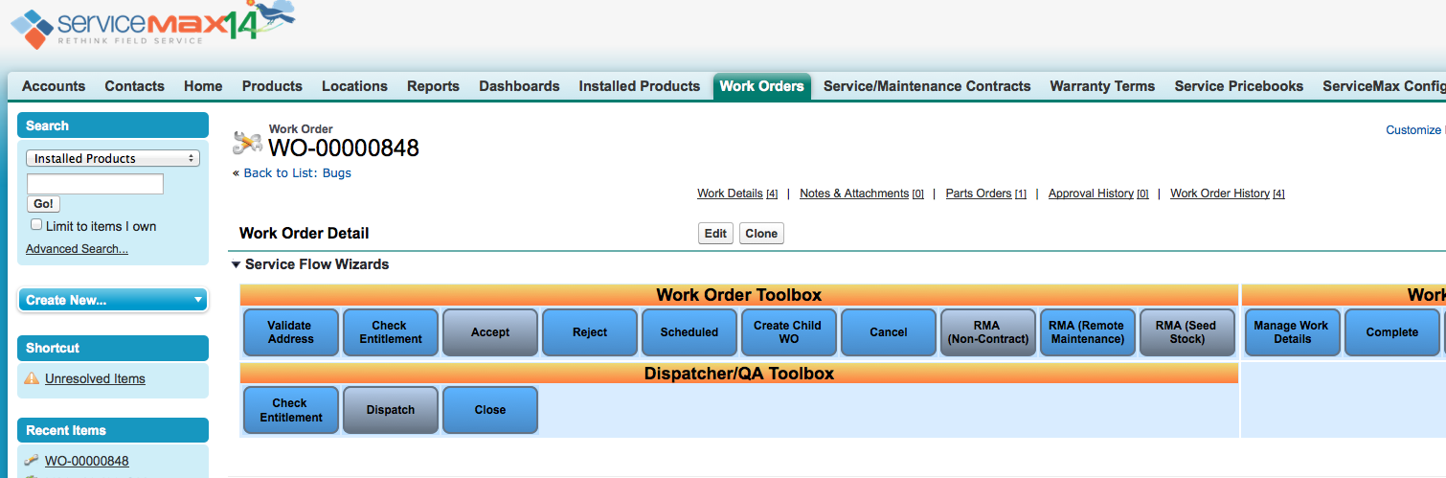Open the Installed Products tab
The height and width of the screenshot is (478, 1446).
point(640,86)
